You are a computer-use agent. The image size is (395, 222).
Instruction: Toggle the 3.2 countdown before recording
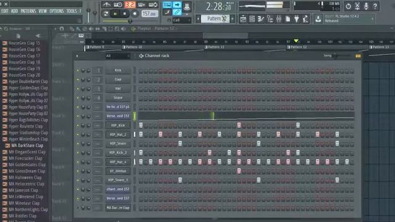pos(130,4)
